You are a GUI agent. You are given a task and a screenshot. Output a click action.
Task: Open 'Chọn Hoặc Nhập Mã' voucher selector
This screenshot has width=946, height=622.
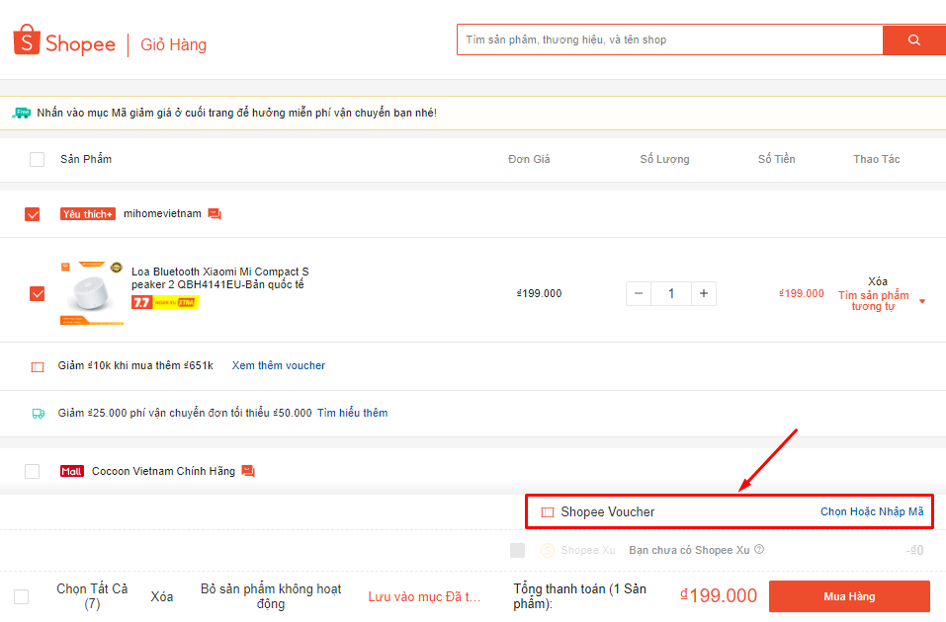pyautogui.click(x=871, y=512)
